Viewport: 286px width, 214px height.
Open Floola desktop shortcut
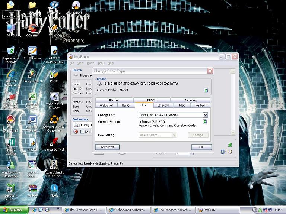coord(54,191)
